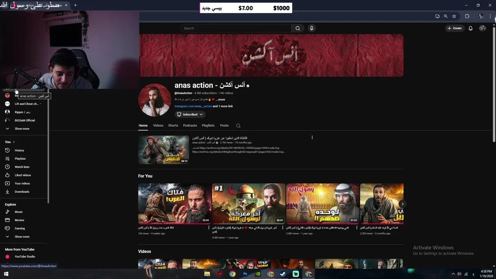Screen dimensions: 496x279
Task: Open Liked videos in the sidebar
Action: [23, 175]
